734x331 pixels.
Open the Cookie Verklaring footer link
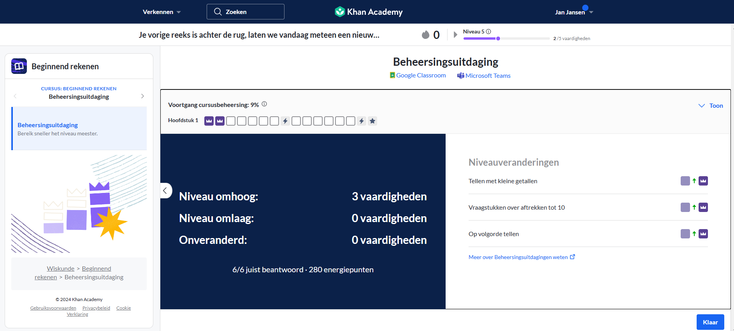pos(99,311)
